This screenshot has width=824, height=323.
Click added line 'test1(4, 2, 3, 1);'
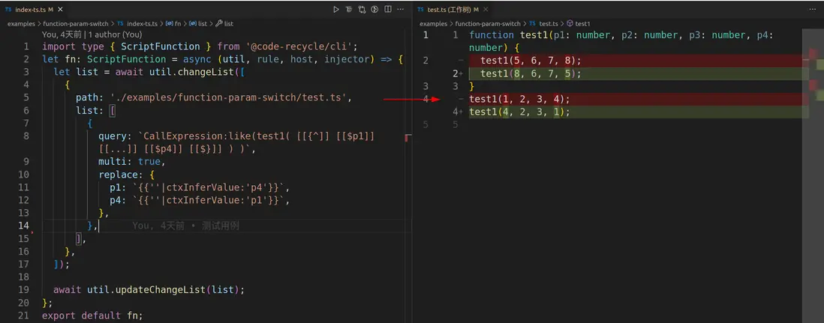tap(519, 112)
